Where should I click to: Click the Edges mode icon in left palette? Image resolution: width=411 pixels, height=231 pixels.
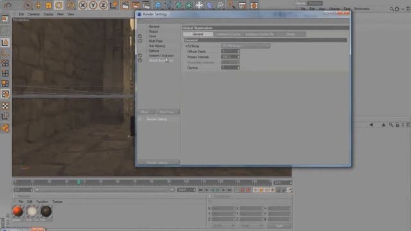[x=5, y=73]
